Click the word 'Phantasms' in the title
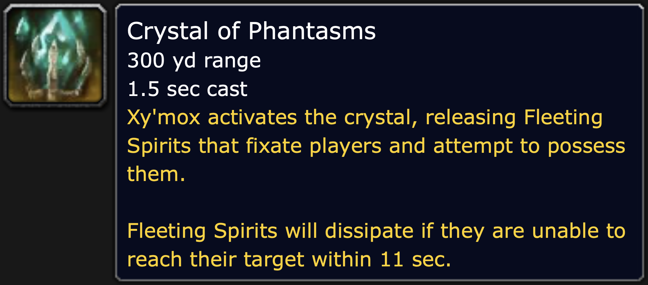The width and height of the screenshot is (648, 285). [312, 31]
